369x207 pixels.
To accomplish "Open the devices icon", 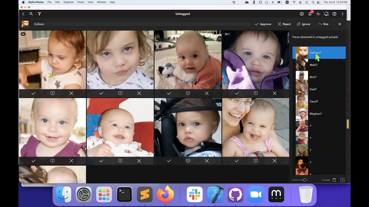I will point(326,14).
